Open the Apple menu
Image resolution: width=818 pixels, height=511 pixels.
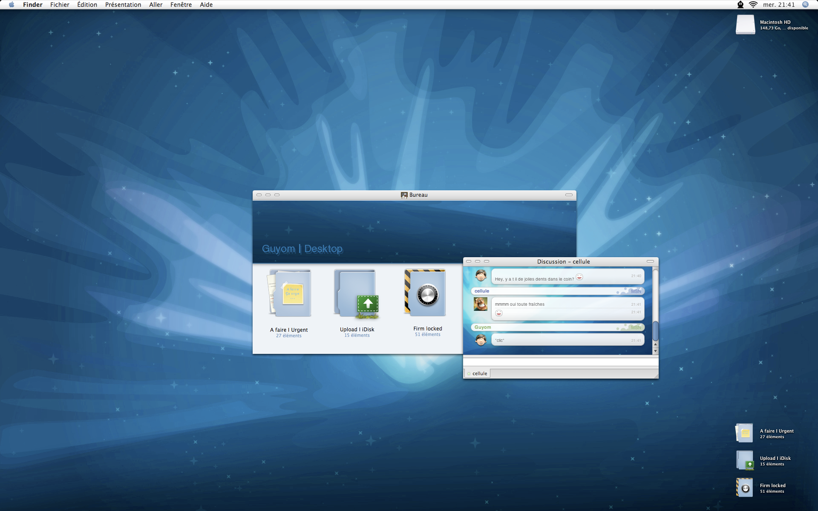[x=12, y=5]
